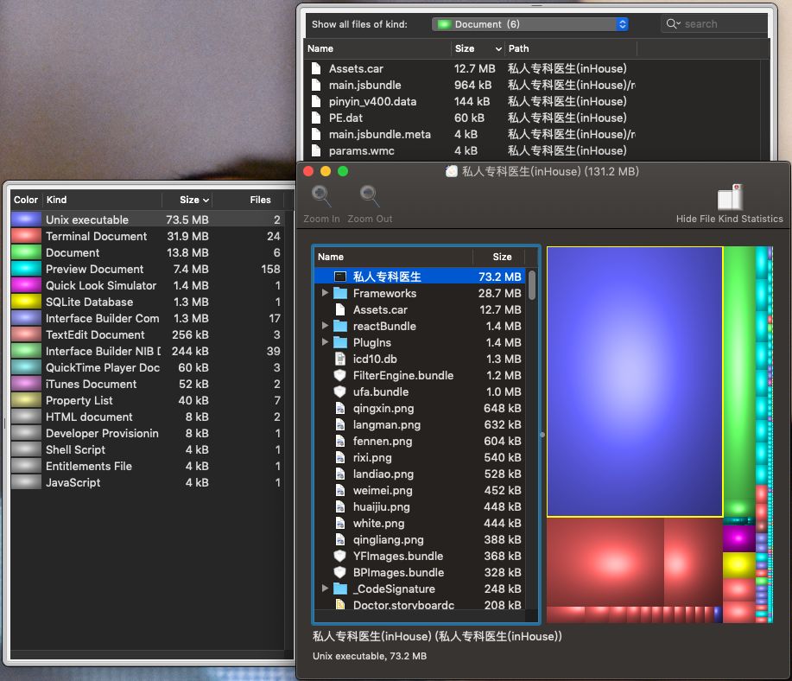Select the Terminal Document kind row
The height and width of the screenshot is (681, 792).
[x=96, y=237]
